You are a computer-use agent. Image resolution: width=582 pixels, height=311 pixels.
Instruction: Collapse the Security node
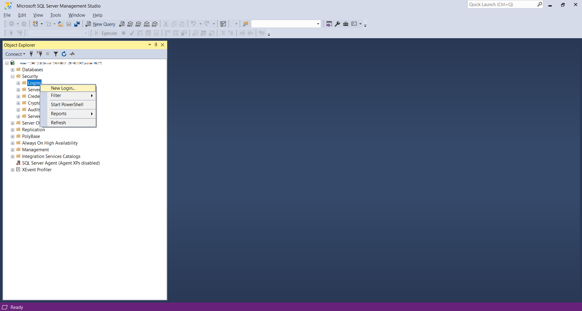point(13,76)
